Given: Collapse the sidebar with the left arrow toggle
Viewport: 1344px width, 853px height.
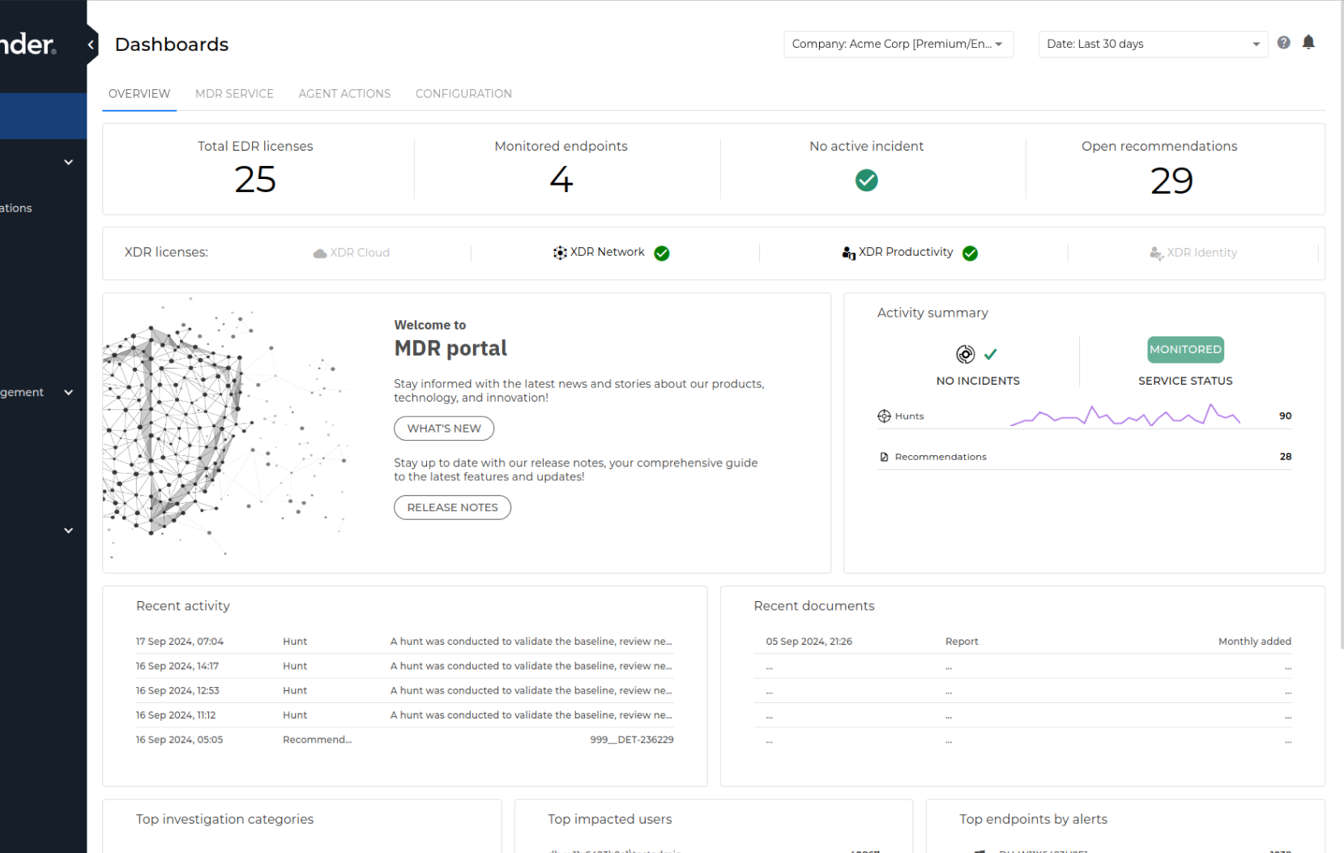Looking at the screenshot, I should pos(90,45).
